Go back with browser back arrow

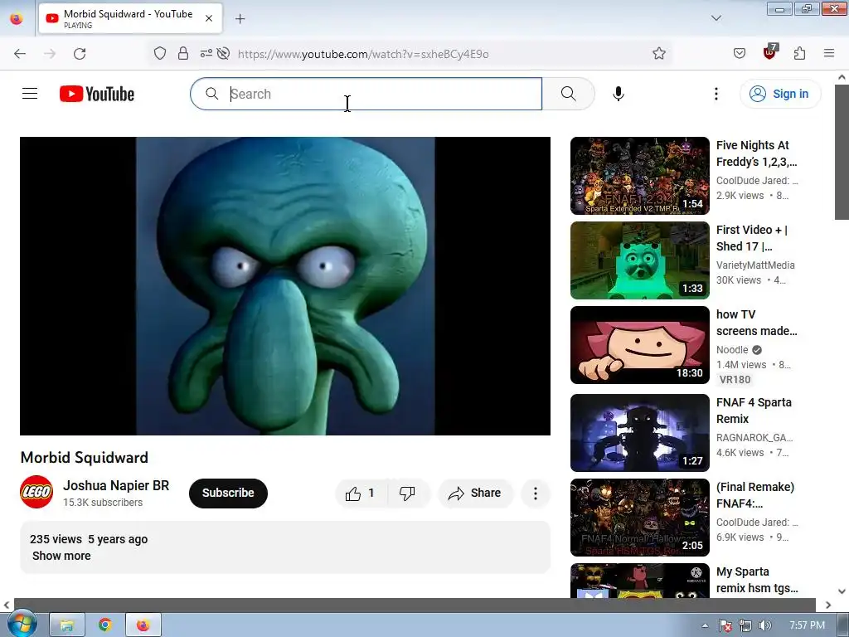pyautogui.click(x=20, y=53)
